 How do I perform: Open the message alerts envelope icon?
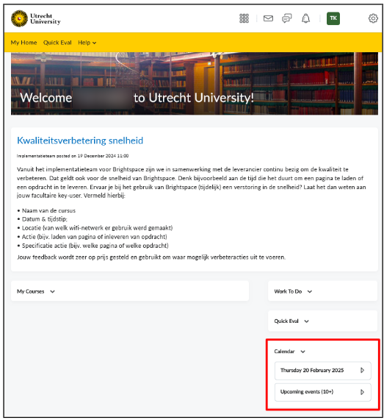(x=268, y=18)
